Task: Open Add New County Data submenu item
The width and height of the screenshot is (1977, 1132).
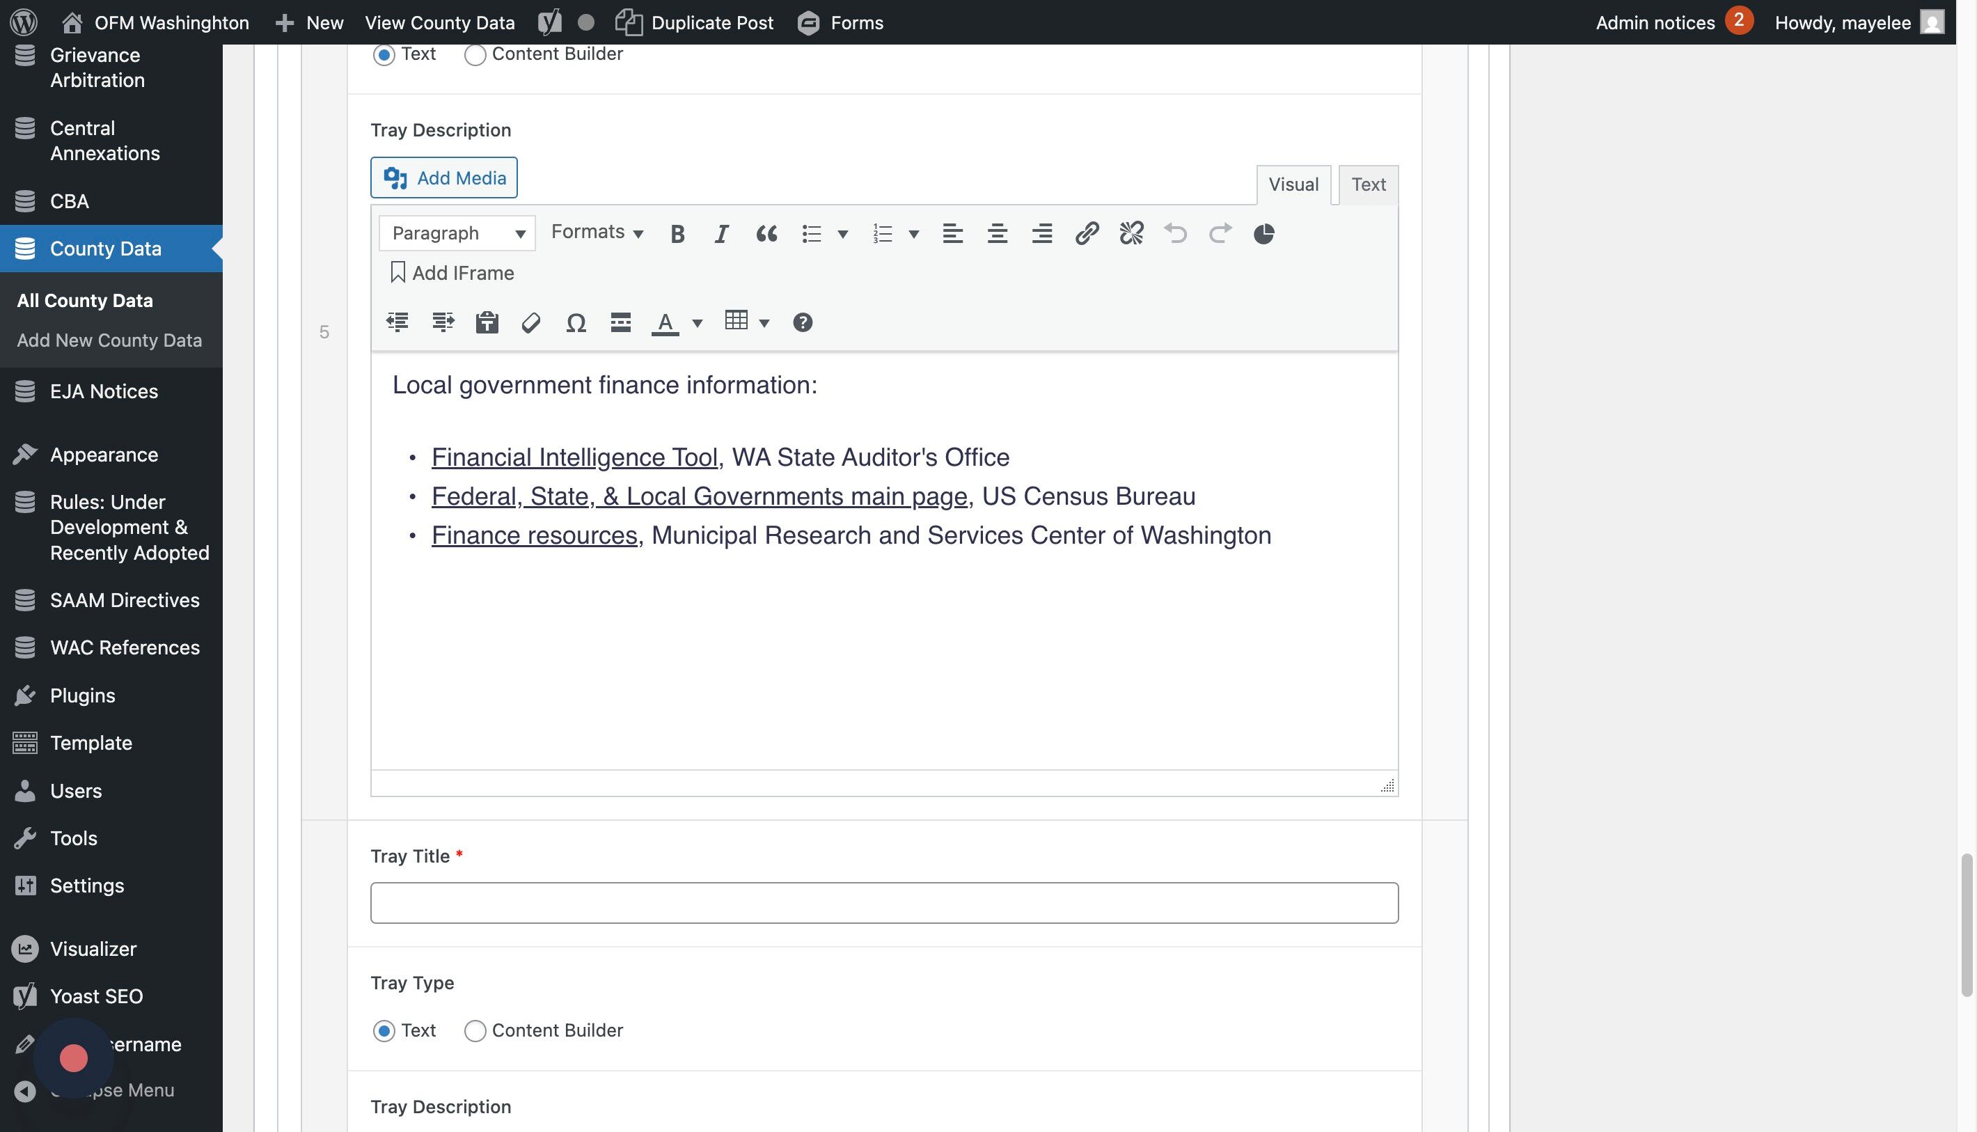Action: pyautogui.click(x=109, y=340)
